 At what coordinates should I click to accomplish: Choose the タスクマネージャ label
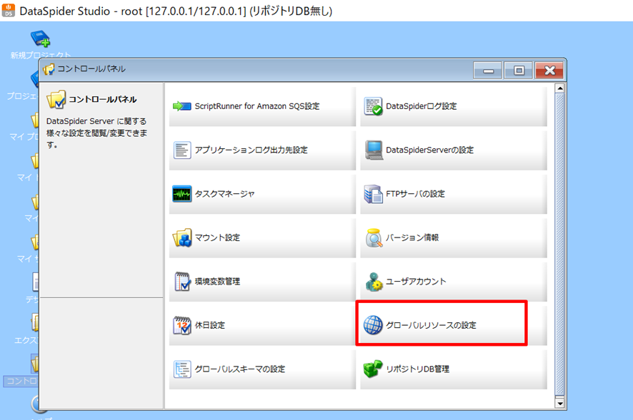225,194
